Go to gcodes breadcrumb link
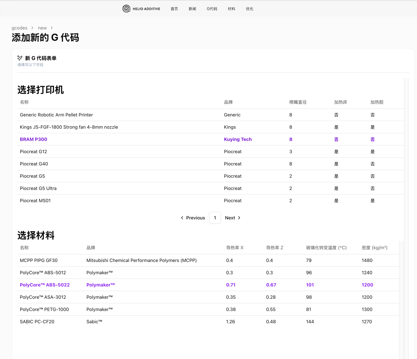This screenshot has height=359, width=417. point(20,28)
